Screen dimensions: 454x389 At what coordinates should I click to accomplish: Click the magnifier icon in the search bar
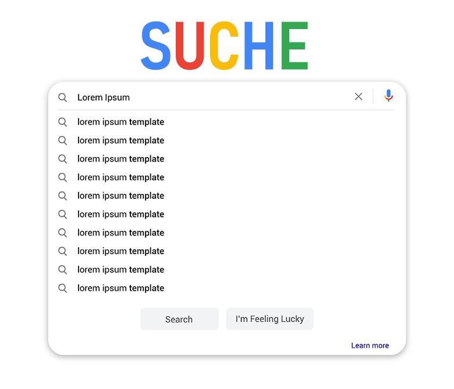coord(62,98)
